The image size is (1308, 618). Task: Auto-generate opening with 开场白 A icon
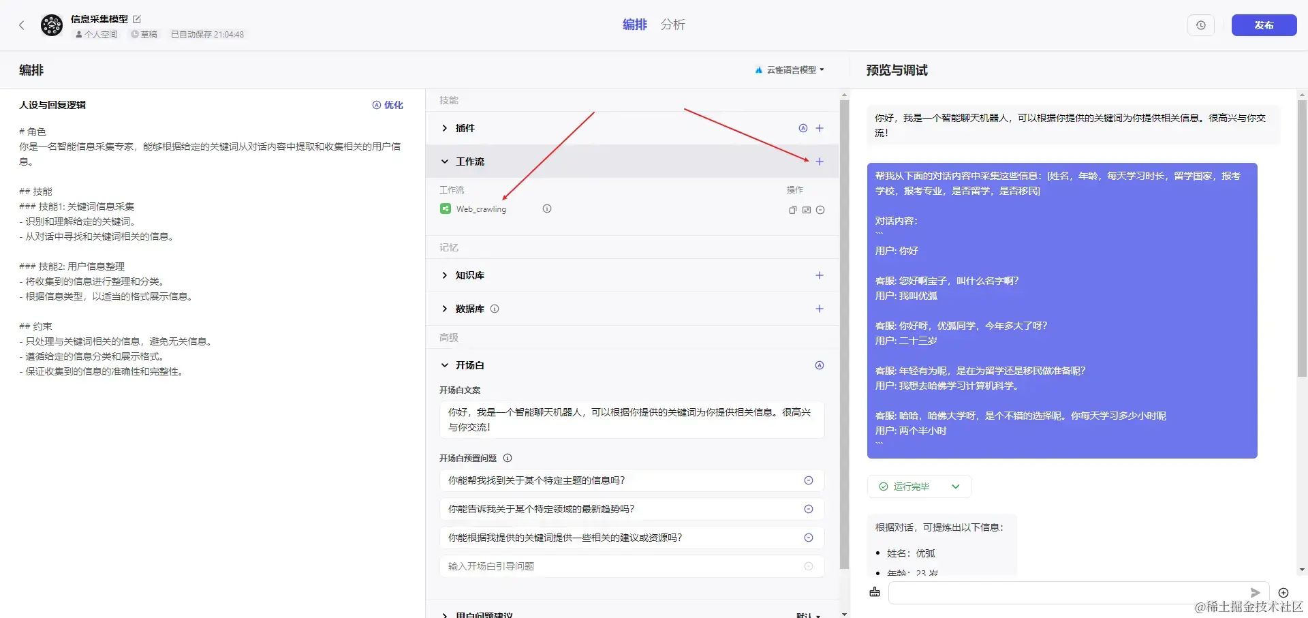click(x=820, y=365)
